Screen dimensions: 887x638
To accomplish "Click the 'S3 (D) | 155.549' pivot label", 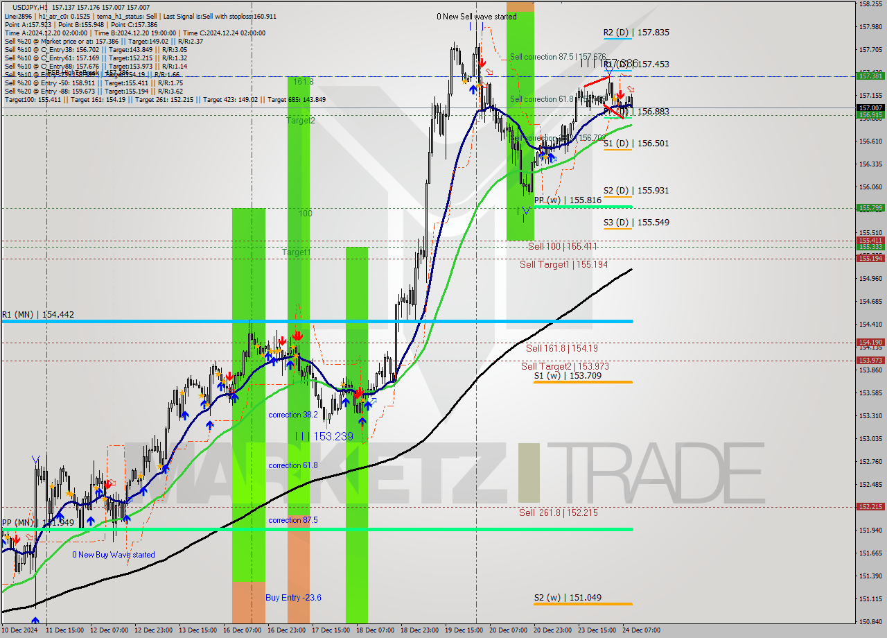I will point(635,222).
